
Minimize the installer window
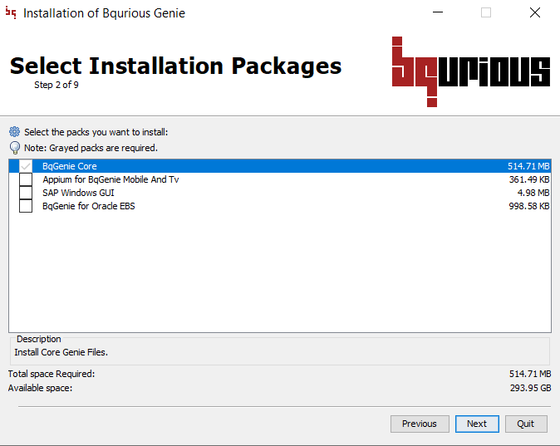point(438,12)
